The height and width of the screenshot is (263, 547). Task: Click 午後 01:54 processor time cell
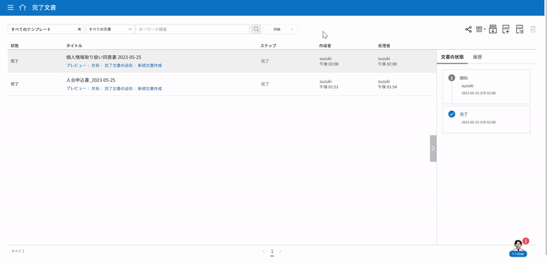[387, 87]
